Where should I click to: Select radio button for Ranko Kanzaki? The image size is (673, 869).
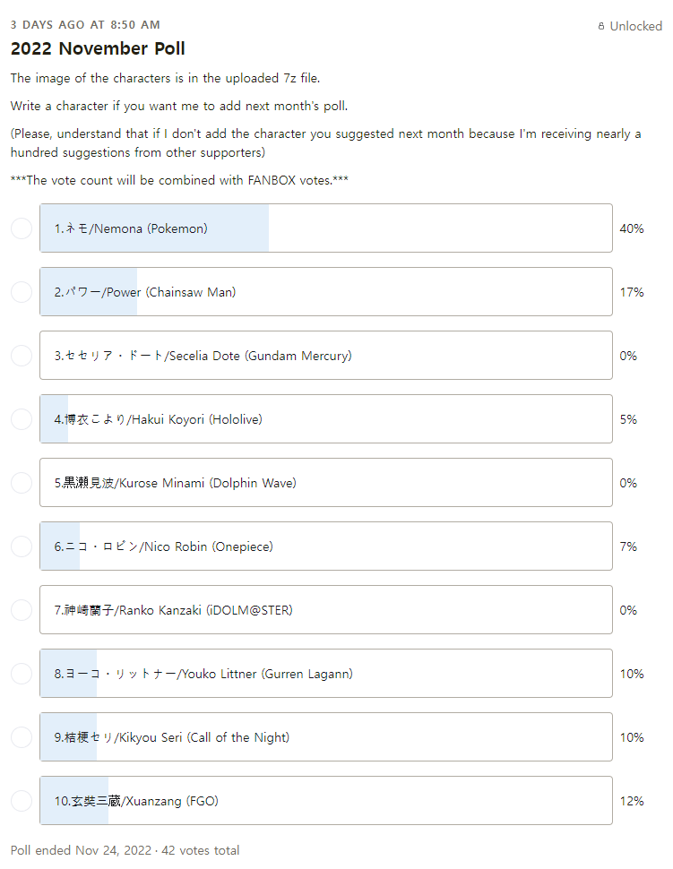tap(22, 610)
